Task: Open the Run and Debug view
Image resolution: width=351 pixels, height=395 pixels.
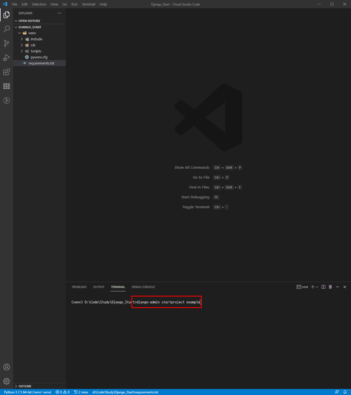Action: [7, 58]
